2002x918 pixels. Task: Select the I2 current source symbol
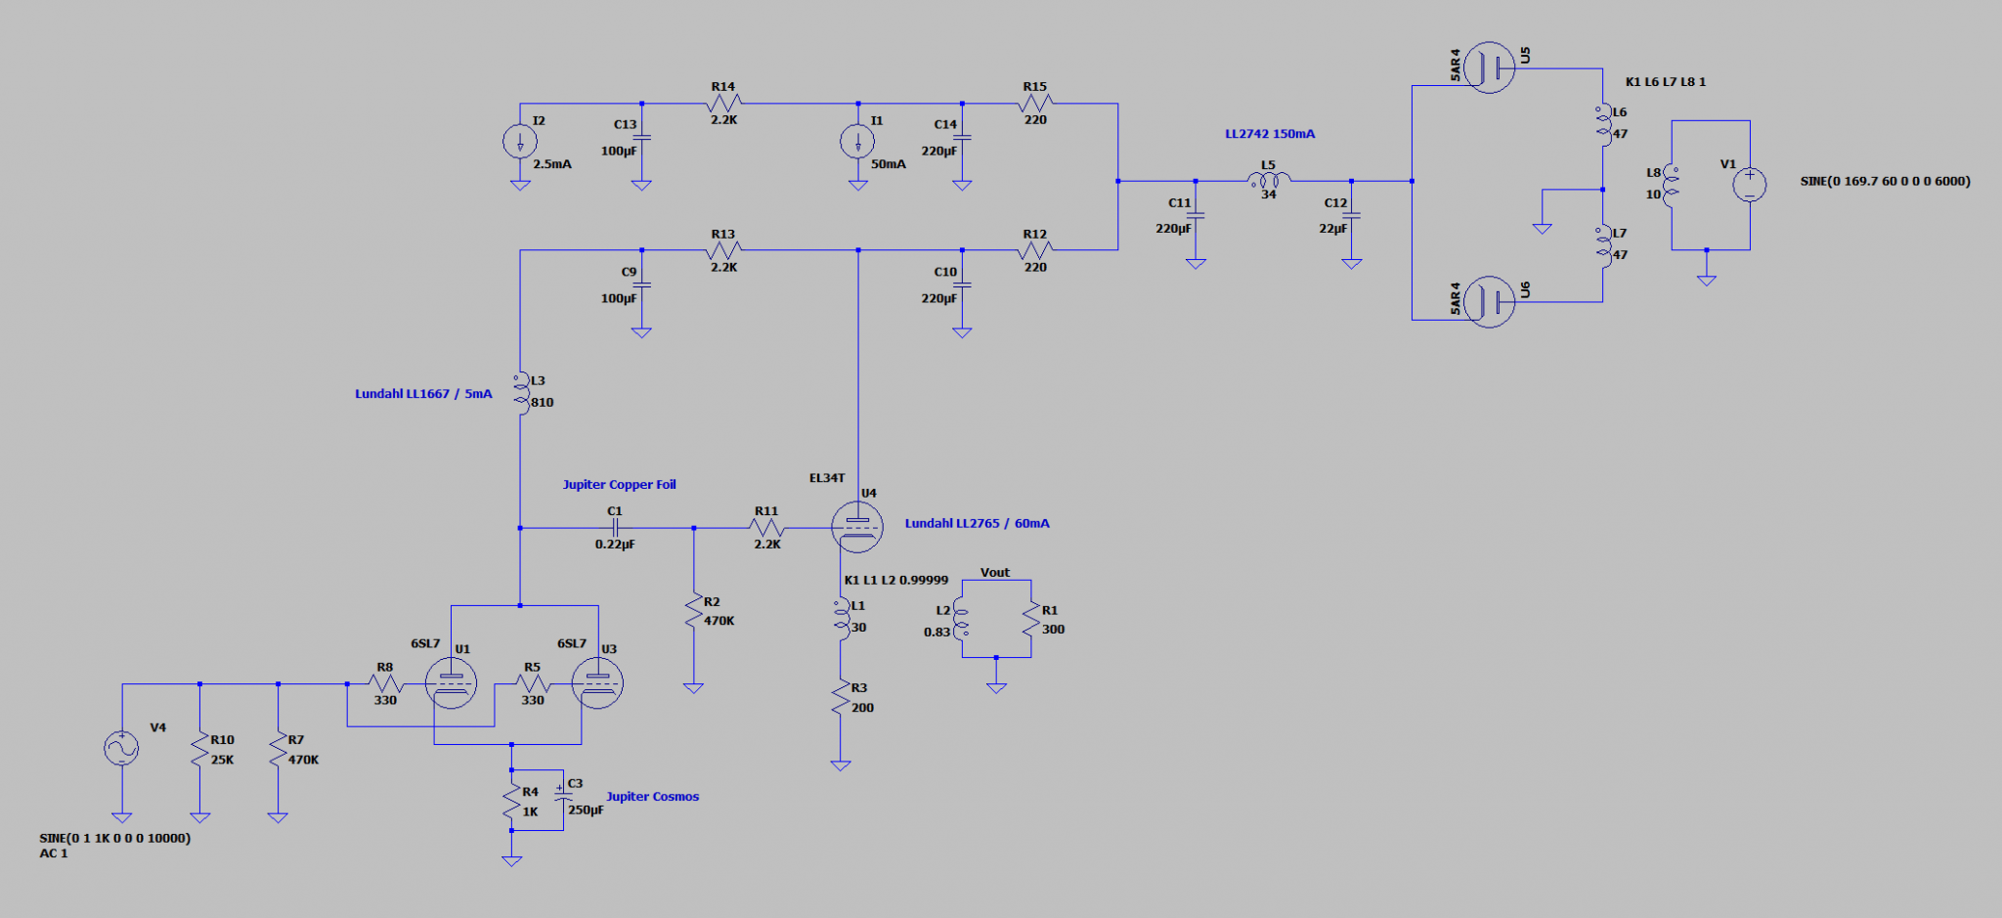point(520,142)
